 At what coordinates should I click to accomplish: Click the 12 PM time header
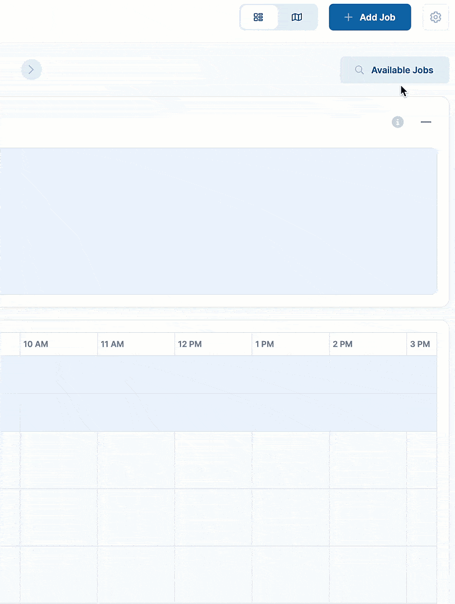[x=213, y=344]
